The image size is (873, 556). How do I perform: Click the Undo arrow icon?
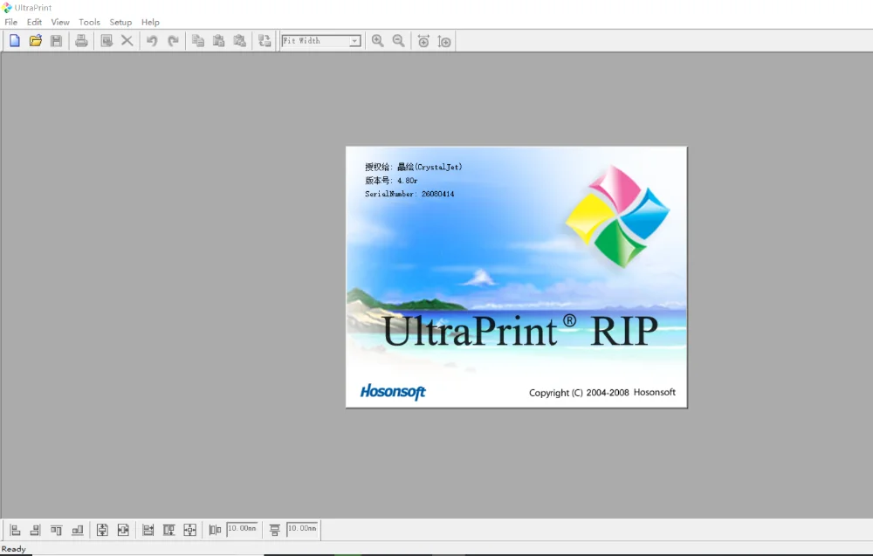pyautogui.click(x=152, y=41)
